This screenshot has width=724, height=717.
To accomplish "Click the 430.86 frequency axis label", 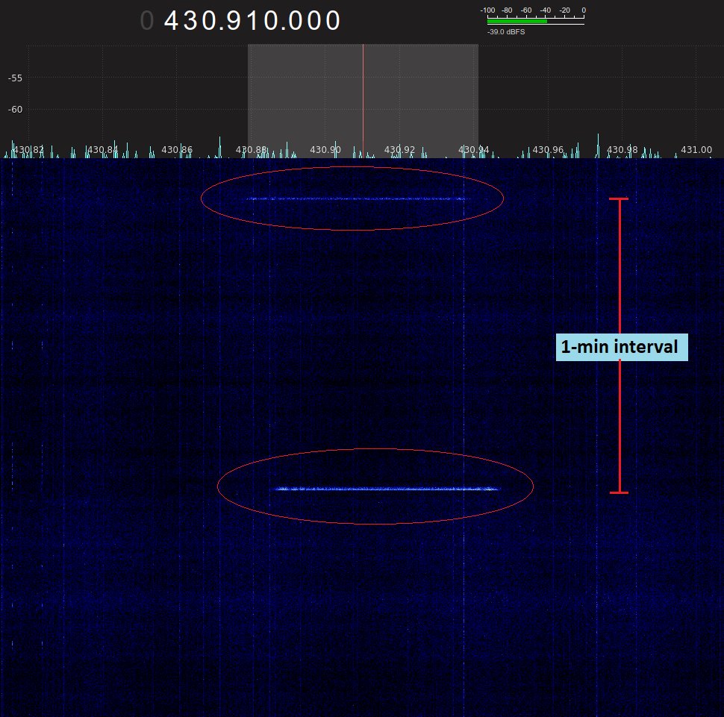I will (177, 149).
